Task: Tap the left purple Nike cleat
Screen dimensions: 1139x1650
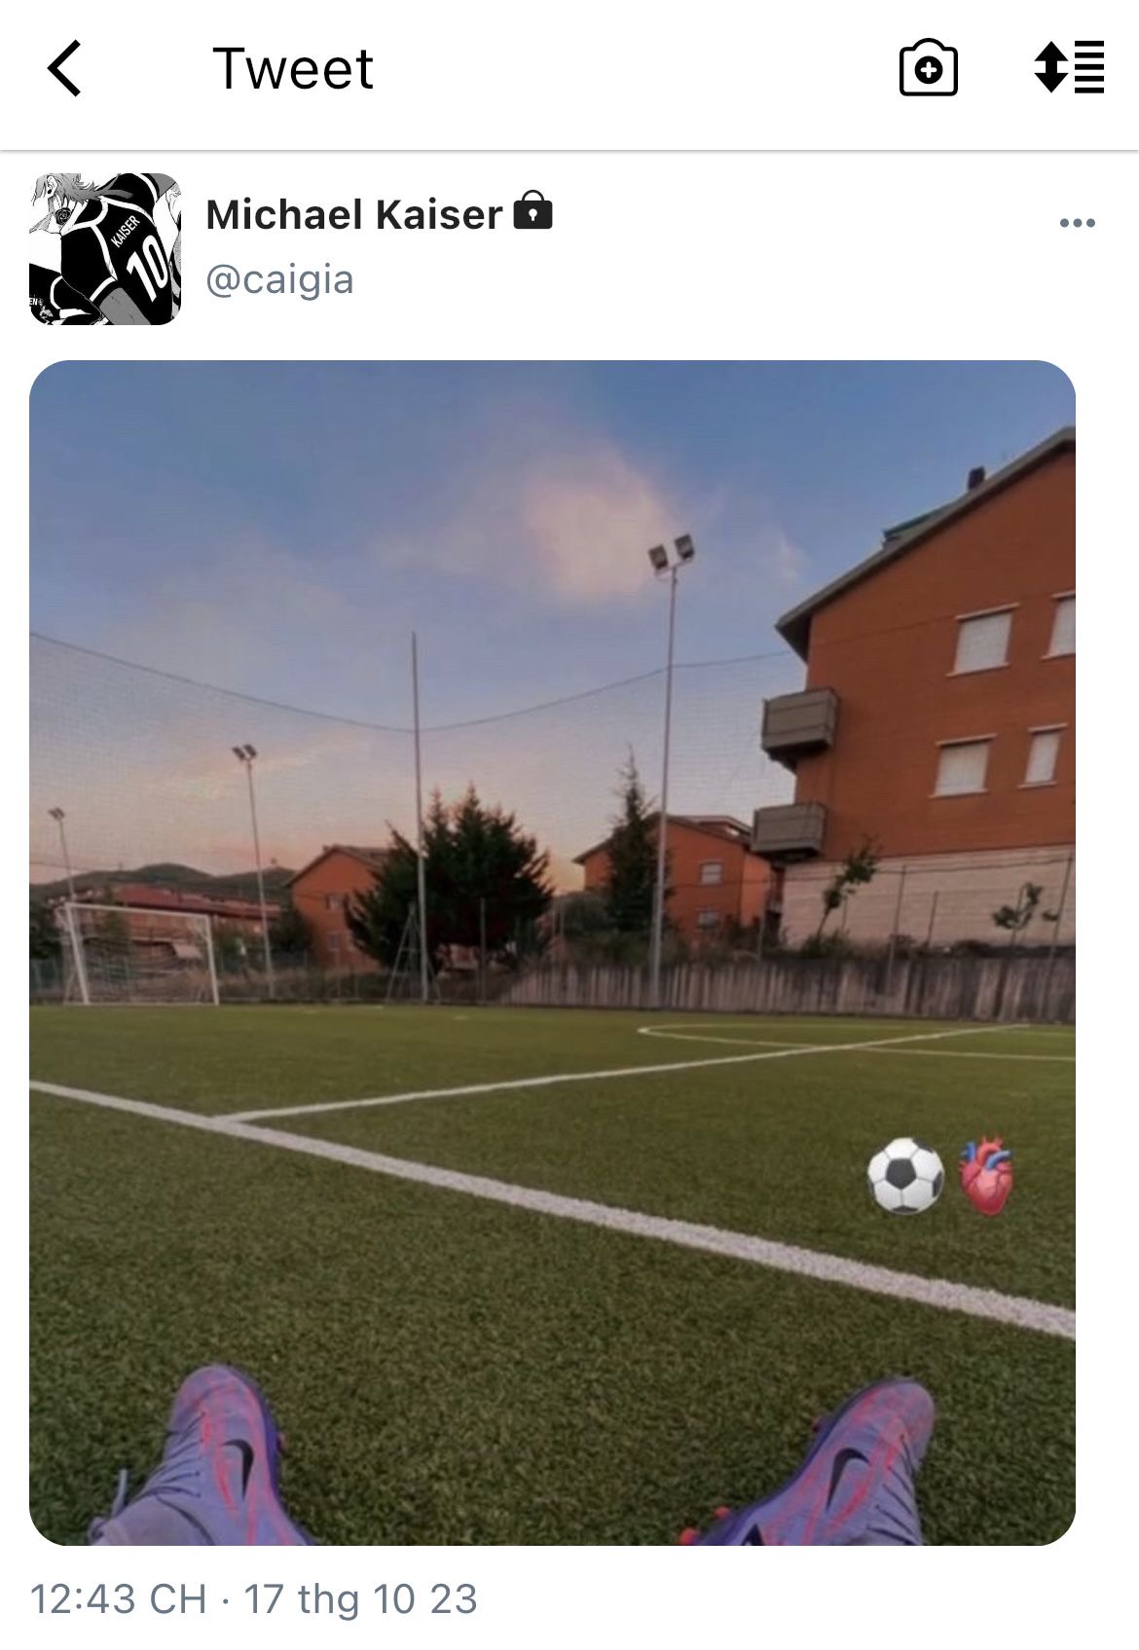Action: [200, 1455]
